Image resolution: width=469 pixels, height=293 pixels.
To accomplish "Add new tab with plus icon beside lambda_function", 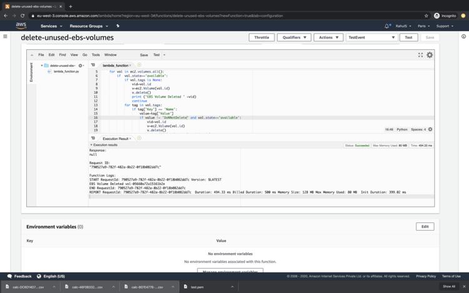I will click(139, 65).
